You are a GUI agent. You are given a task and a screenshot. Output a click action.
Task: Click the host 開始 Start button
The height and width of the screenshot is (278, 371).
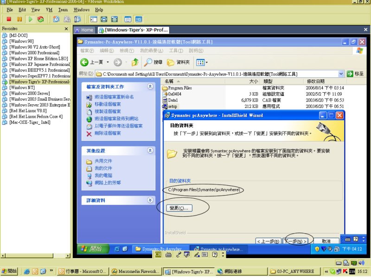coord(9,272)
